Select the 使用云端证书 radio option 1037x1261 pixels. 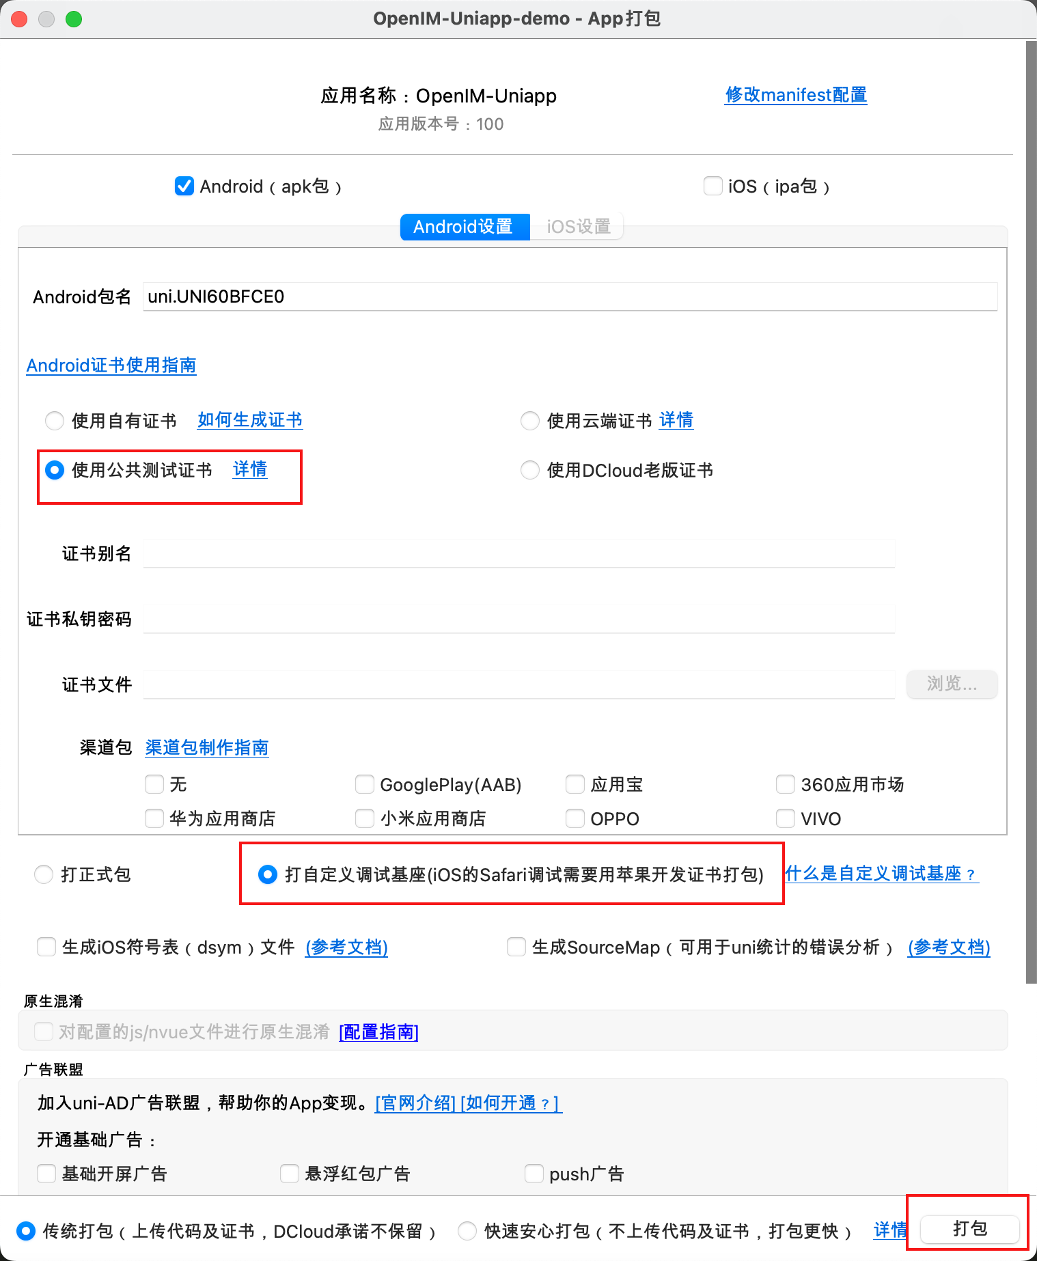point(530,421)
